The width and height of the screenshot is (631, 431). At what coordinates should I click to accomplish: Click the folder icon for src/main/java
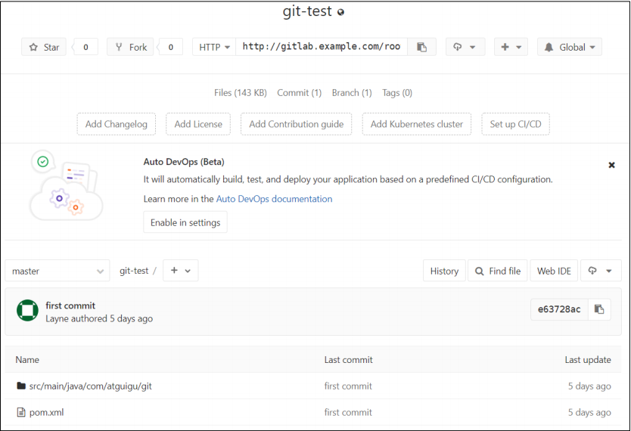coord(21,386)
